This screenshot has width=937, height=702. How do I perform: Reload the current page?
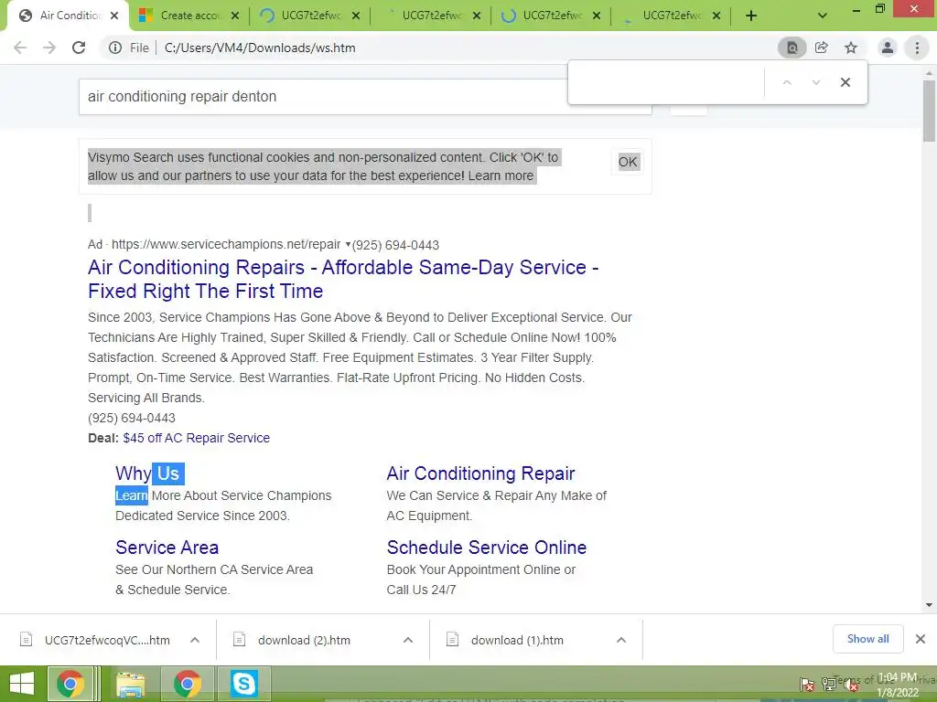click(79, 48)
